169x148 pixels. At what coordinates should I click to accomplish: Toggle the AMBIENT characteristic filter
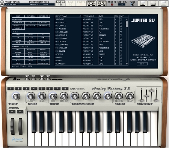43,49
